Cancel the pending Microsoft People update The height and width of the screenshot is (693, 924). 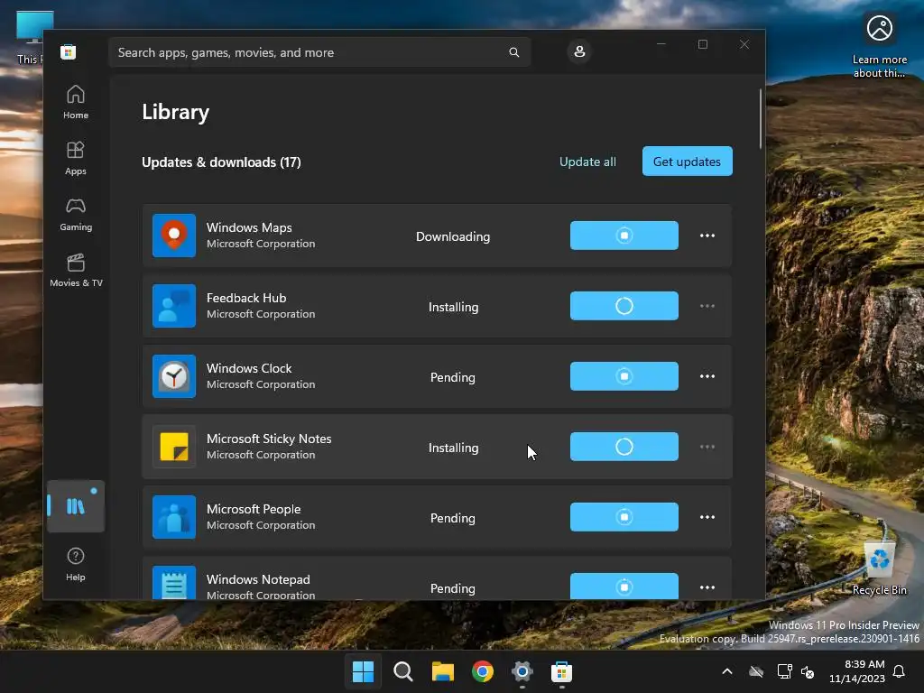pyautogui.click(x=624, y=517)
